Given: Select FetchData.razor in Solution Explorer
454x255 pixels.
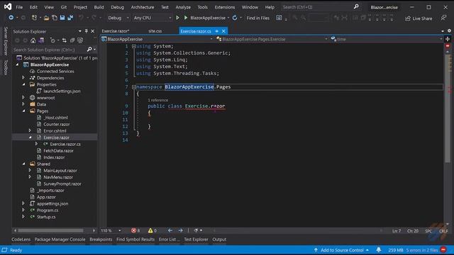Looking at the screenshot, I should tap(58, 151).
